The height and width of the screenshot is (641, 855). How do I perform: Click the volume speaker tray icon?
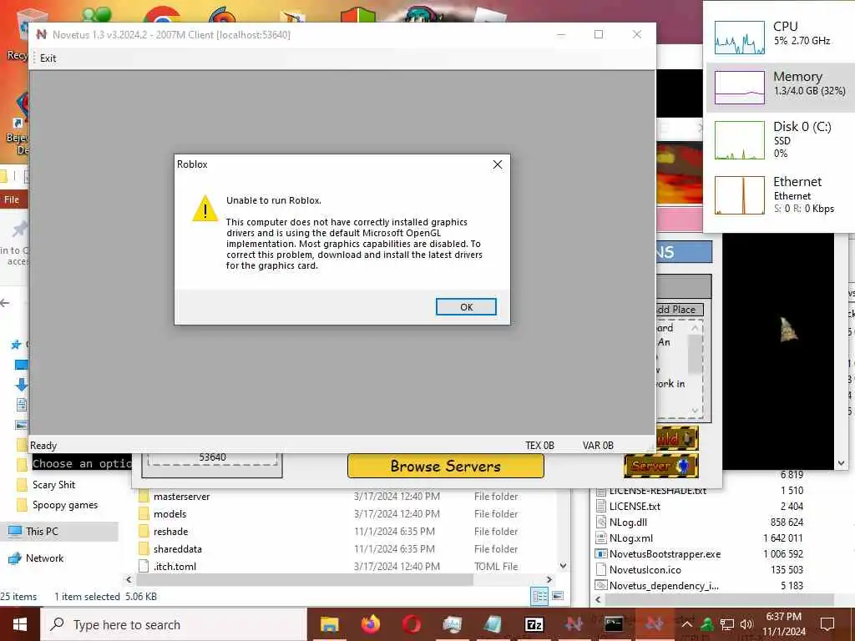746,624
